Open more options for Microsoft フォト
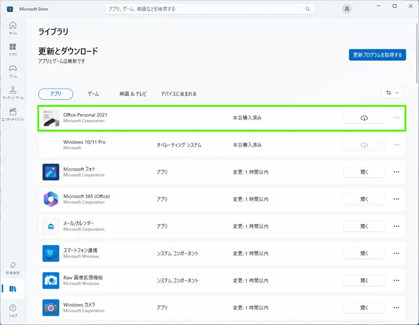419x325 pixels. [397, 172]
